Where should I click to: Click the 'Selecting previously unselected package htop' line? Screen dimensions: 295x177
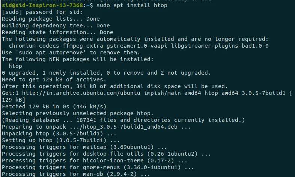(78, 113)
